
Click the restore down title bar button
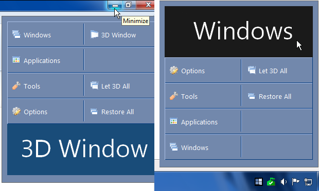(129, 5)
